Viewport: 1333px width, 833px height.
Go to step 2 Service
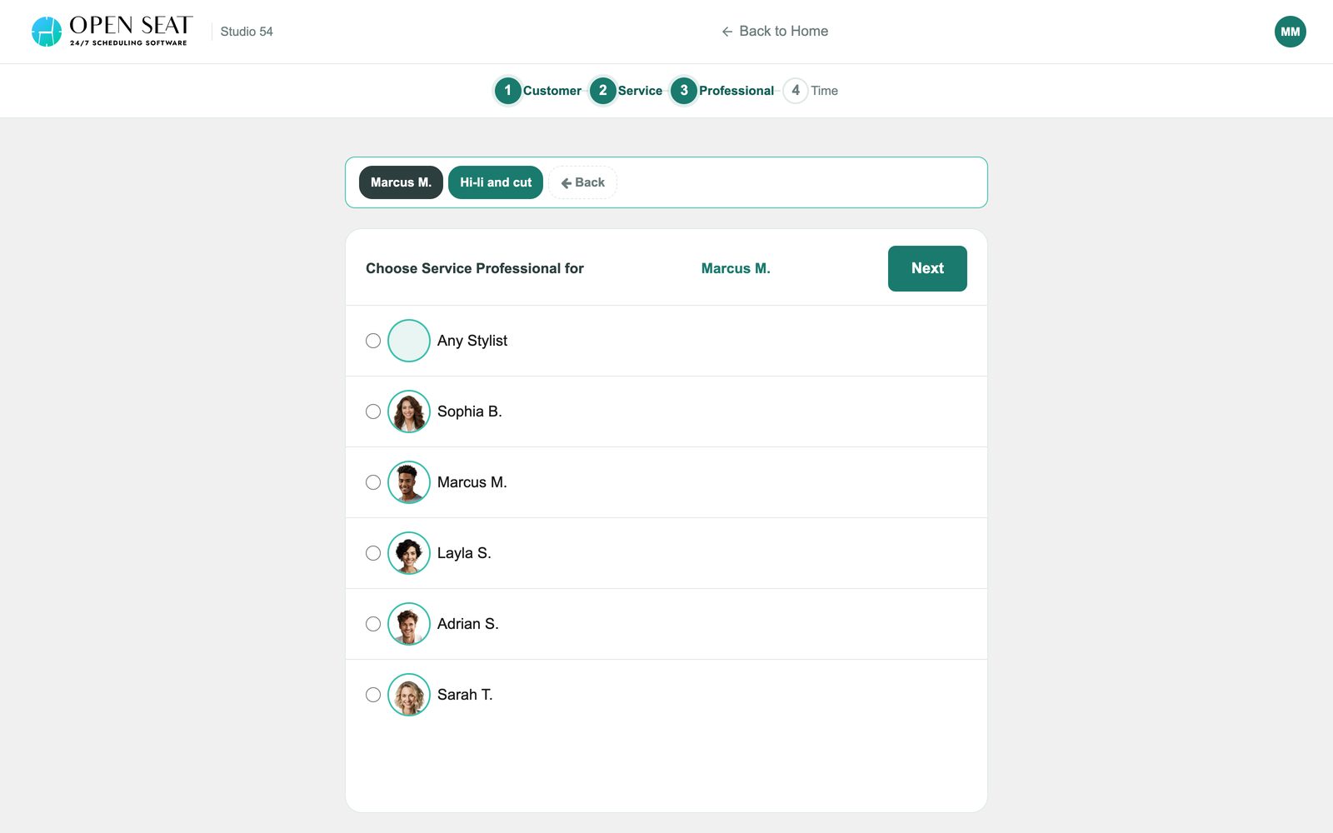[x=627, y=91]
